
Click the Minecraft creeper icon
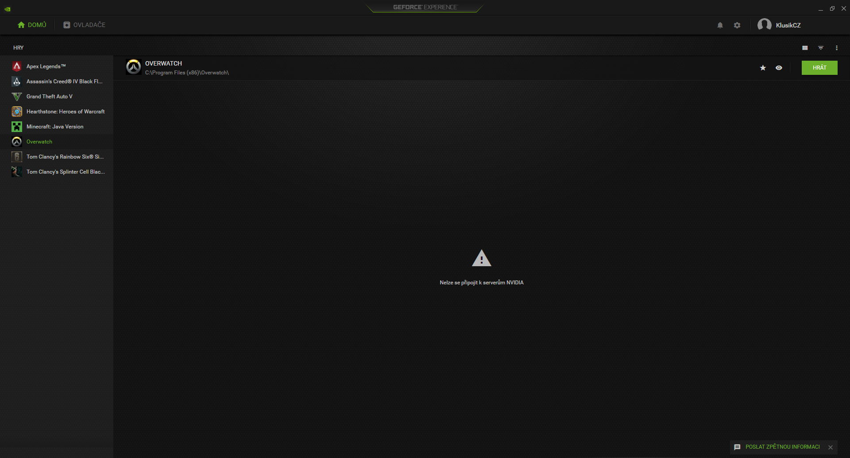pos(17,127)
